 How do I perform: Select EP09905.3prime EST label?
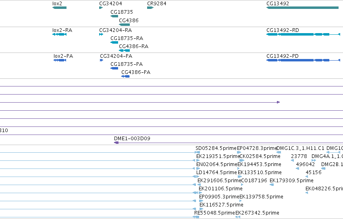point(219,197)
